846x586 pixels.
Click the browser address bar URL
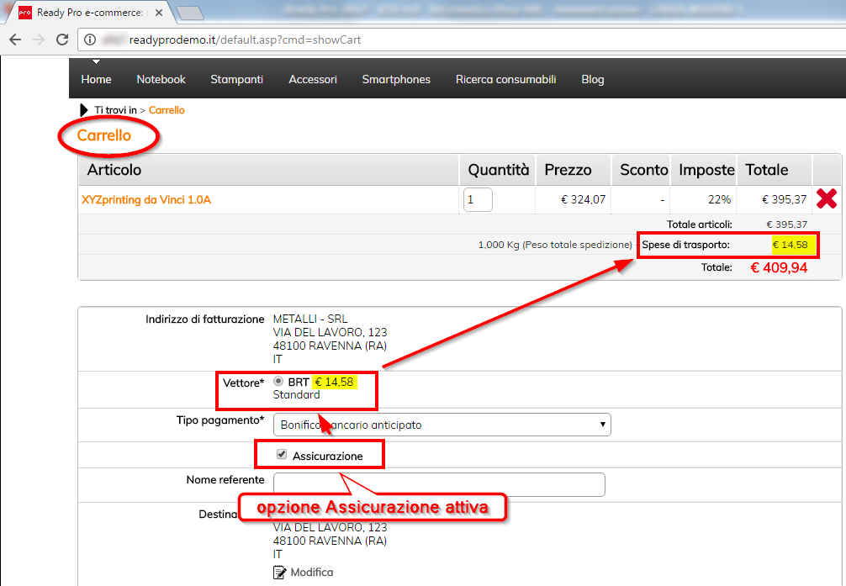tap(245, 40)
